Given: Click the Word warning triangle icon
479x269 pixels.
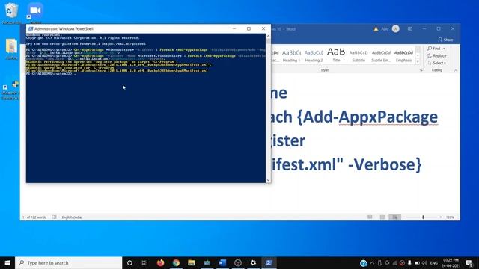Looking at the screenshot, I should [x=376, y=29].
